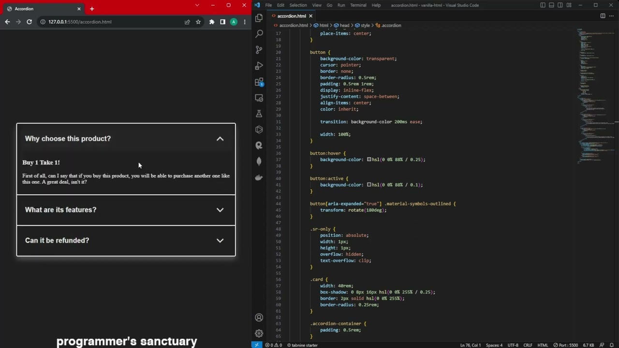This screenshot has height=348, width=619.
Task: Go back in the browser
Action: 7,22
